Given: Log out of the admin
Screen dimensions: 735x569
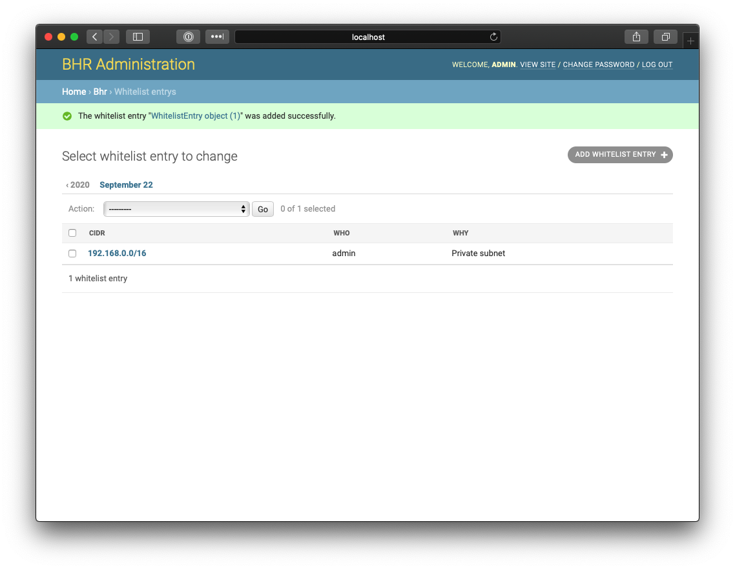Looking at the screenshot, I should pos(657,65).
